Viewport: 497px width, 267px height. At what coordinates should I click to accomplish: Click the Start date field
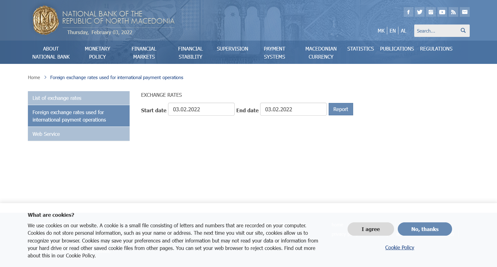201,109
